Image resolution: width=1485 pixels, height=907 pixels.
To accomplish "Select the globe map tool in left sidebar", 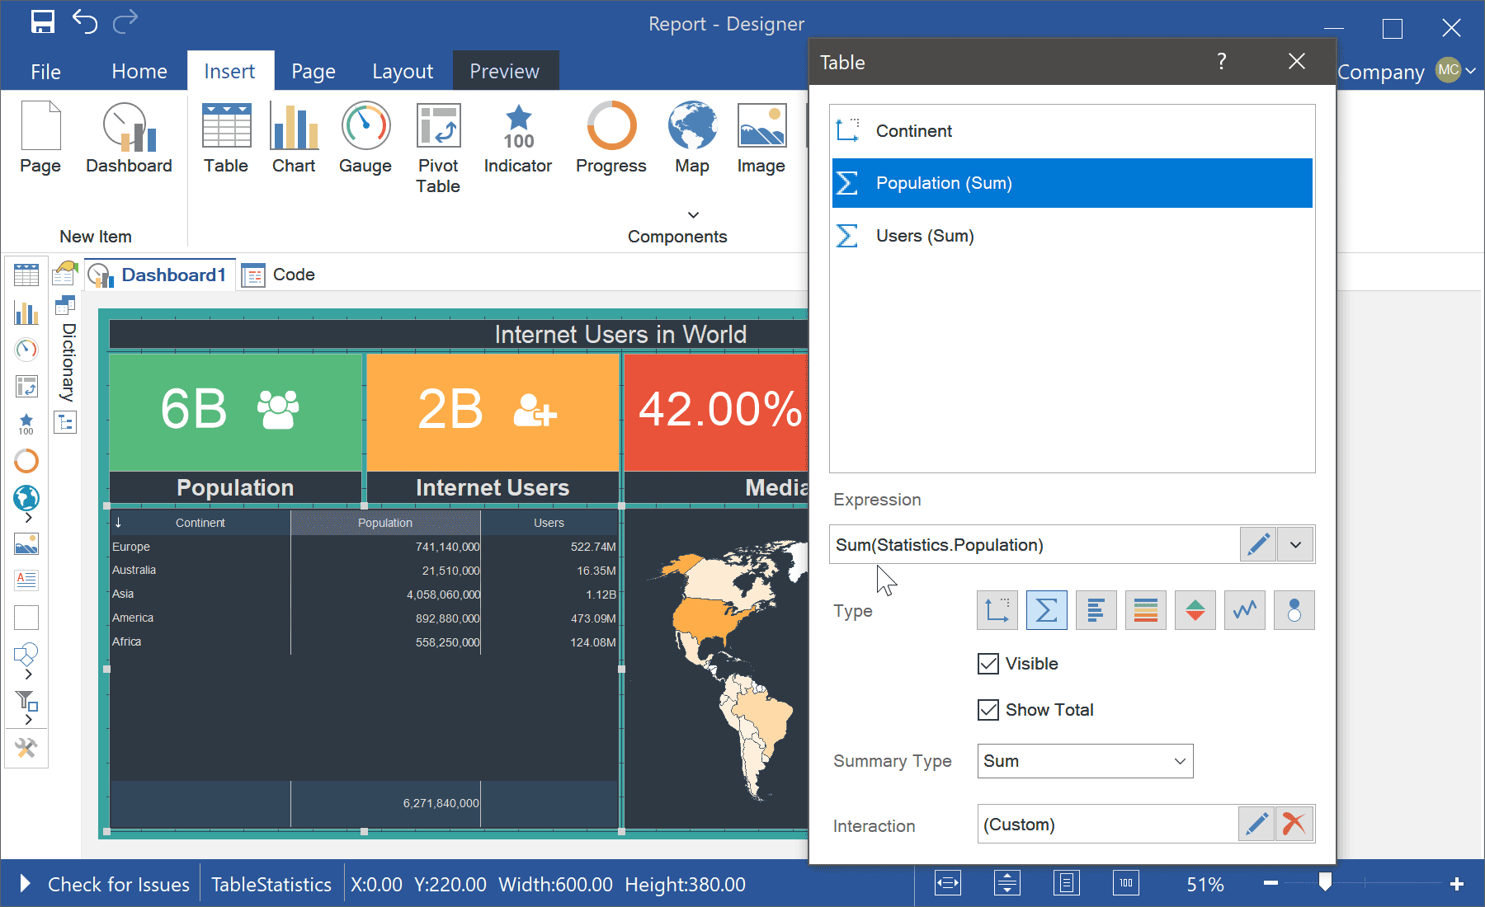I will (26, 497).
